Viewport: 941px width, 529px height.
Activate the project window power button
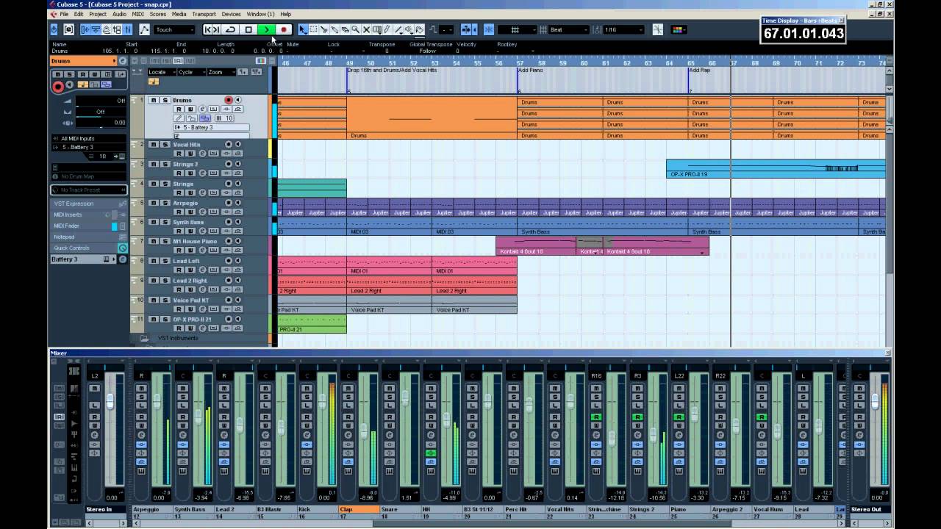(x=54, y=29)
